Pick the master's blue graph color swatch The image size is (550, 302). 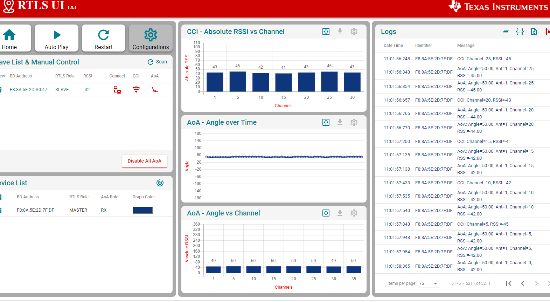tap(142, 210)
